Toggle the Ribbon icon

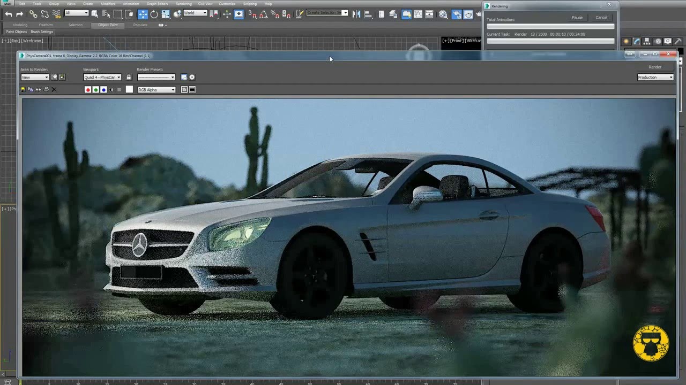point(406,14)
